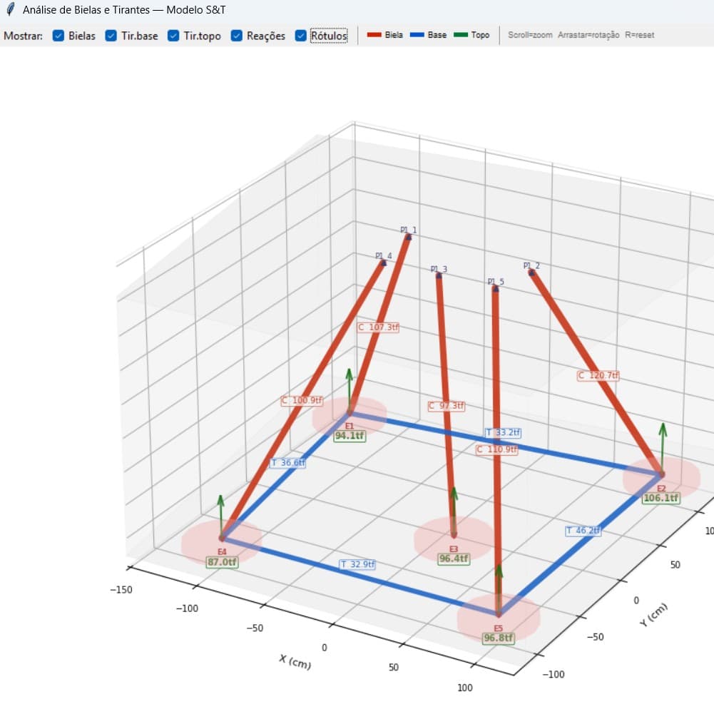Click the 94.1tf reaction value at E1
Screen dimensions: 714x714
(350, 436)
